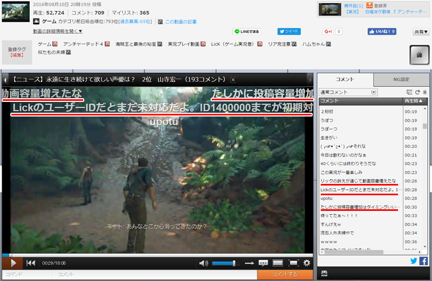432x281 pixels.
Task: Open the 共有 dropdown
Action: (421, 32)
